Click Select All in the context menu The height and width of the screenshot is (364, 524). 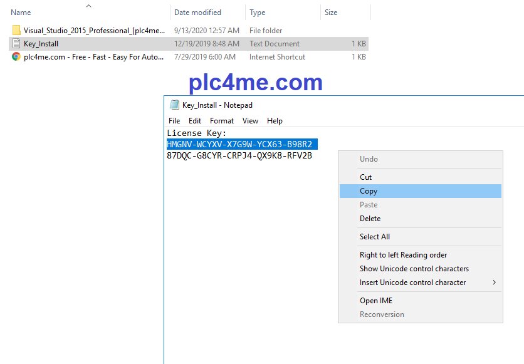point(375,237)
